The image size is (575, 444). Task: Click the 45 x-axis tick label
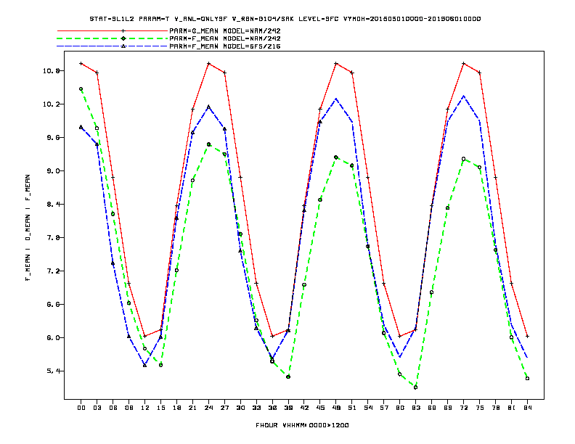[320, 408]
